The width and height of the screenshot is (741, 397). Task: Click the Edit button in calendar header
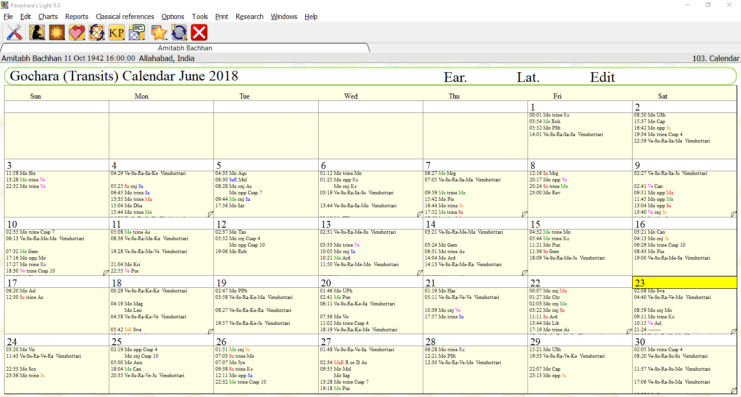(x=603, y=77)
